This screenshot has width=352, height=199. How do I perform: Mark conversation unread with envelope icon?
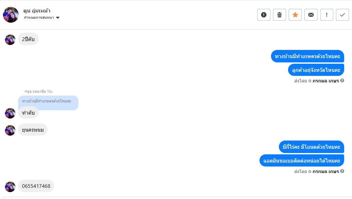(x=311, y=15)
